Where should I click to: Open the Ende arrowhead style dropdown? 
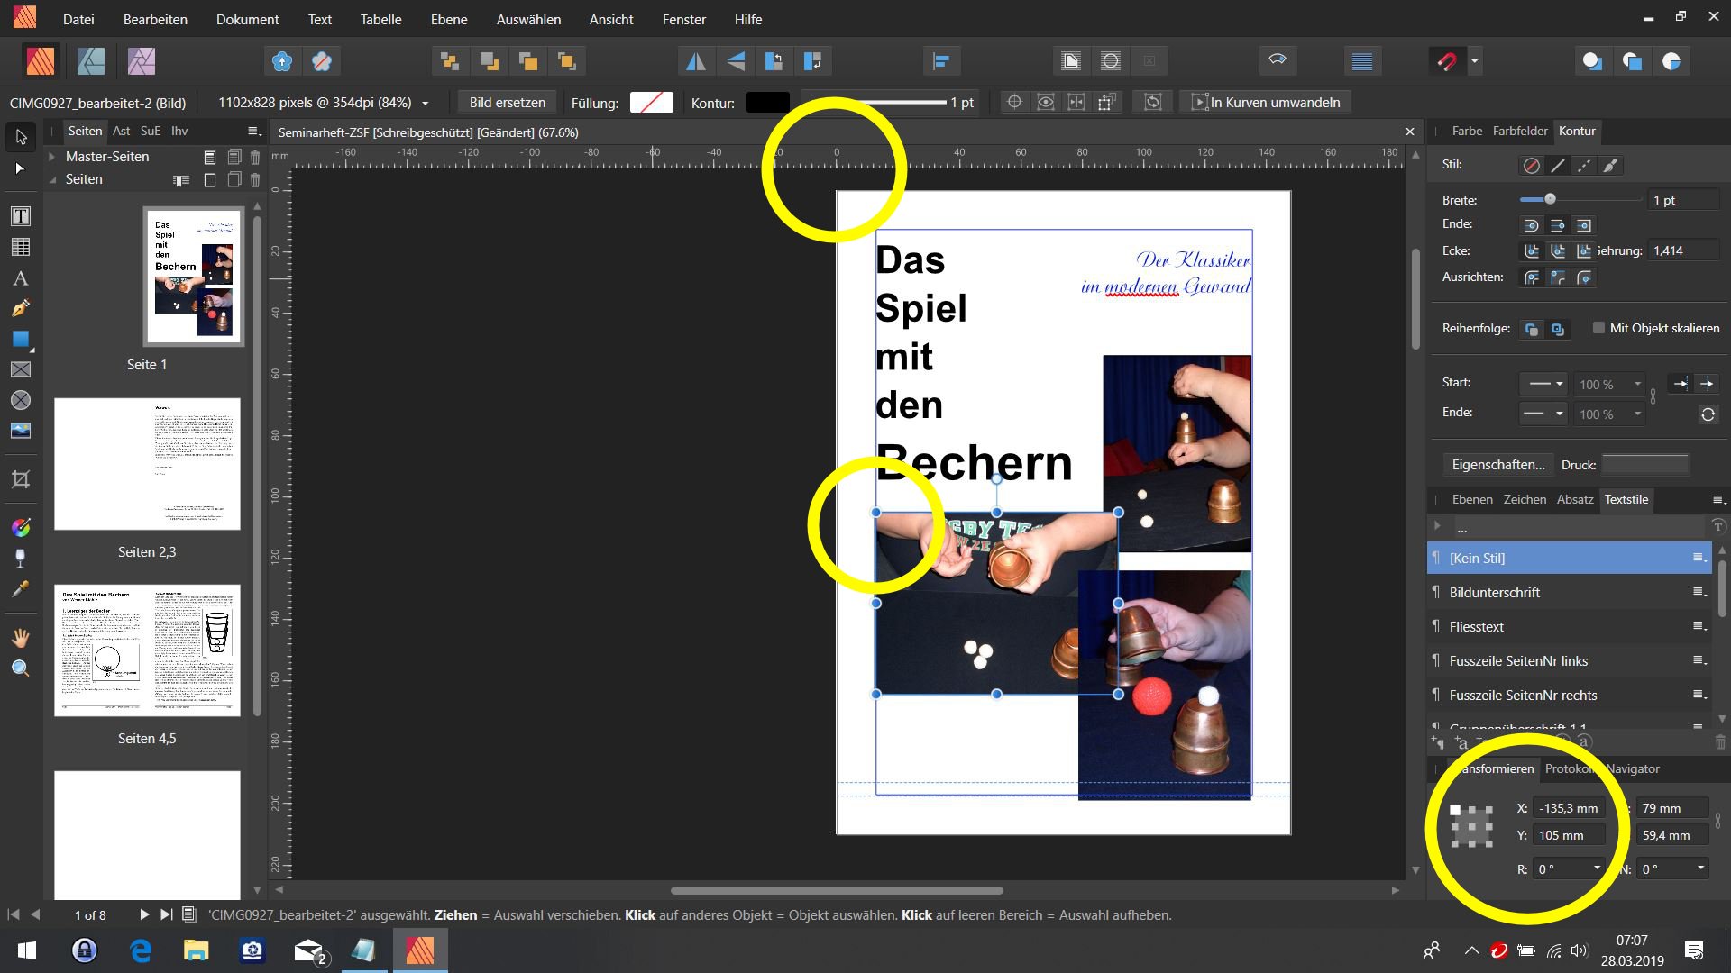[x=1543, y=414]
